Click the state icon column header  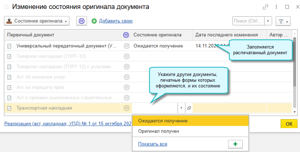pos(126,35)
